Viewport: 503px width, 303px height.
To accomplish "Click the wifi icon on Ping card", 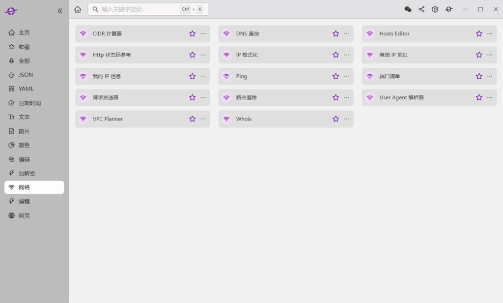I will (x=226, y=76).
